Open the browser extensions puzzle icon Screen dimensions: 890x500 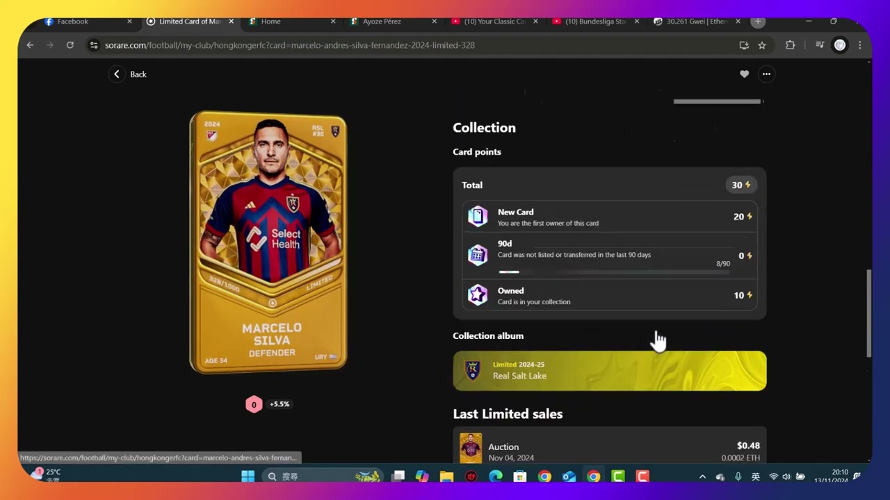point(790,45)
